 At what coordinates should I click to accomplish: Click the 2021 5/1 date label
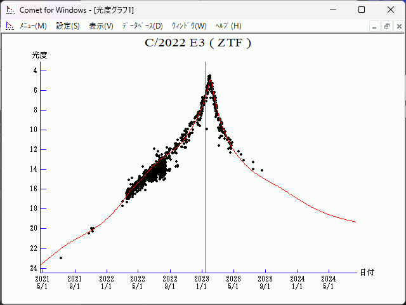point(43,283)
